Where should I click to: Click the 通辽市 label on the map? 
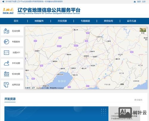76,30
